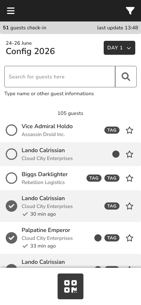
Task: Click the dark dot on unchecked Lando Calrissian
Action: pyautogui.click(x=116, y=154)
